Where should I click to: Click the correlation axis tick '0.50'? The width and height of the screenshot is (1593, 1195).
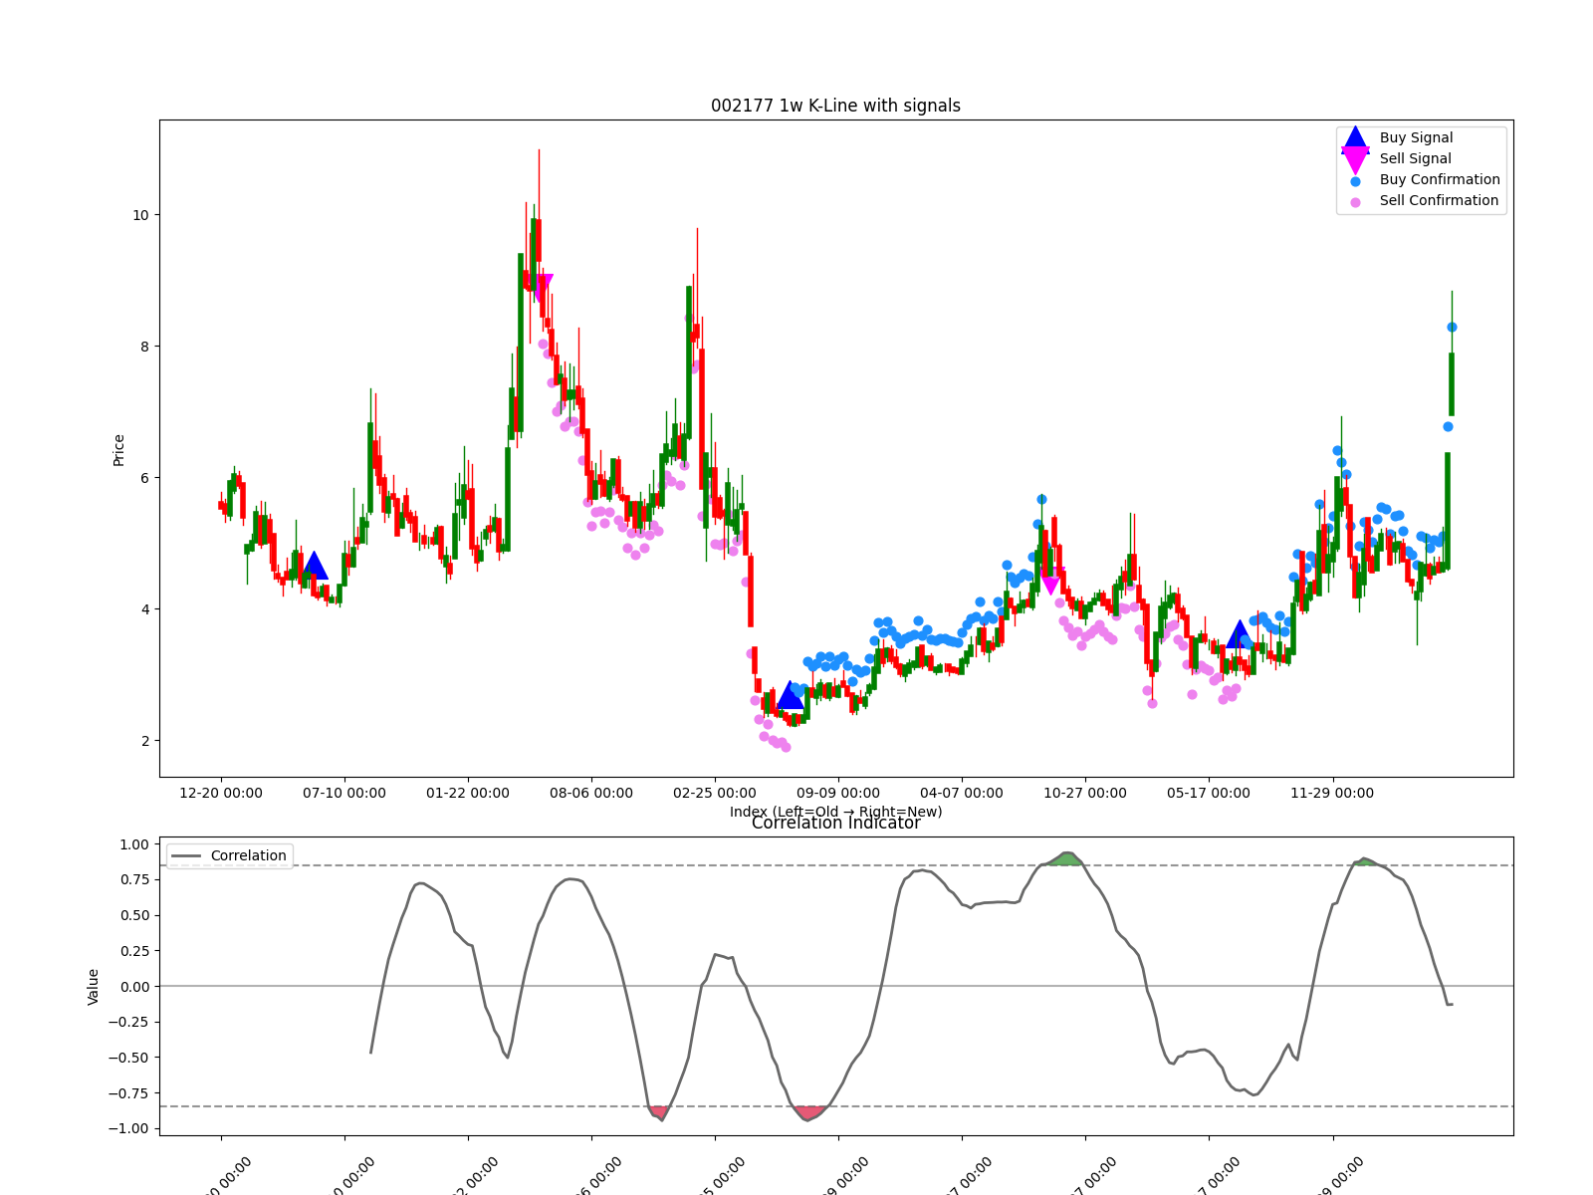[x=133, y=915]
